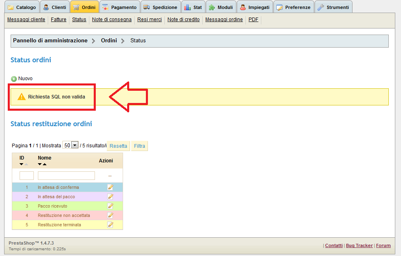Open the Catalogo tab

pos(22,7)
